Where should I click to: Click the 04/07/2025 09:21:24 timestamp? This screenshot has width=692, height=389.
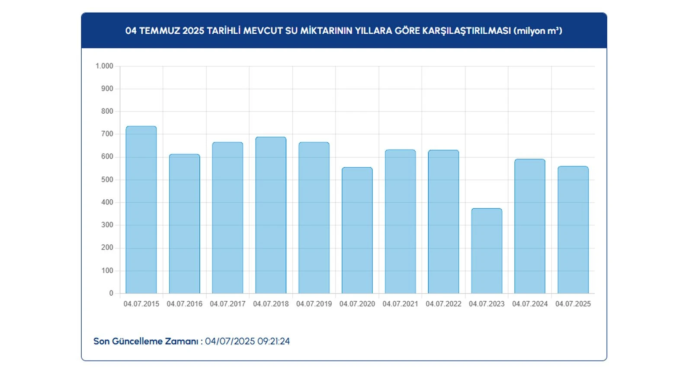pos(247,341)
